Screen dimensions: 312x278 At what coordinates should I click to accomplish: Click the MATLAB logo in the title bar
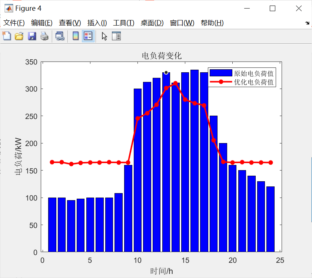(9, 9)
